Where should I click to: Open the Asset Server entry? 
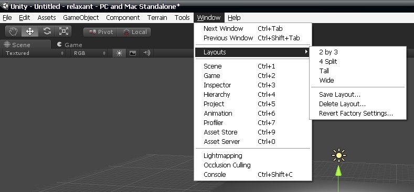(x=253, y=141)
